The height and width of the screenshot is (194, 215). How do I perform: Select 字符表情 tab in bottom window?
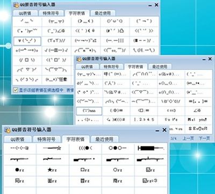tap(75, 139)
